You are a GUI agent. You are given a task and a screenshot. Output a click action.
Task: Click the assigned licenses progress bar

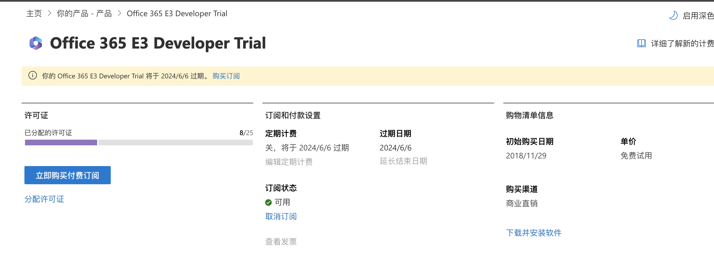click(x=139, y=143)
